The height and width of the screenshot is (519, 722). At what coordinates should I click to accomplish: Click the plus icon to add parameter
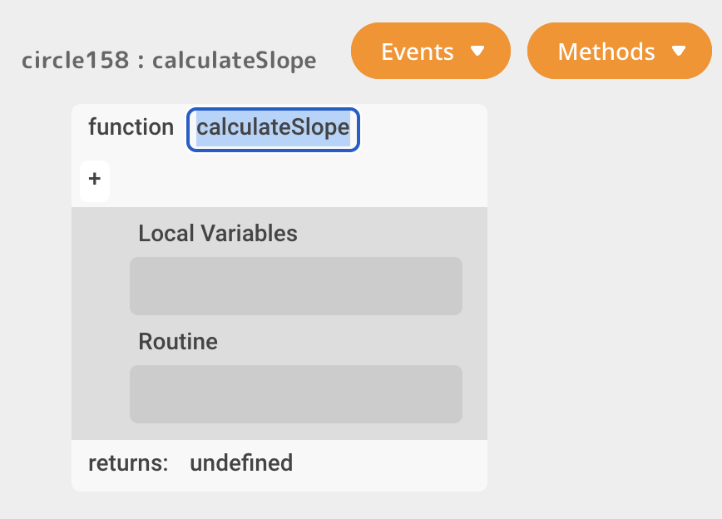[x=95, y=180]
